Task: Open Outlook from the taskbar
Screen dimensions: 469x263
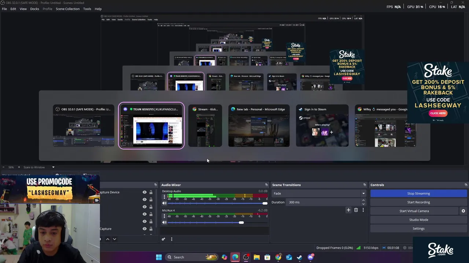Action: tap(289, 257)
